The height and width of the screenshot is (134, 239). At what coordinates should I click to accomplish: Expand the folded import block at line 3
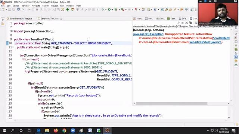(13, 31)
